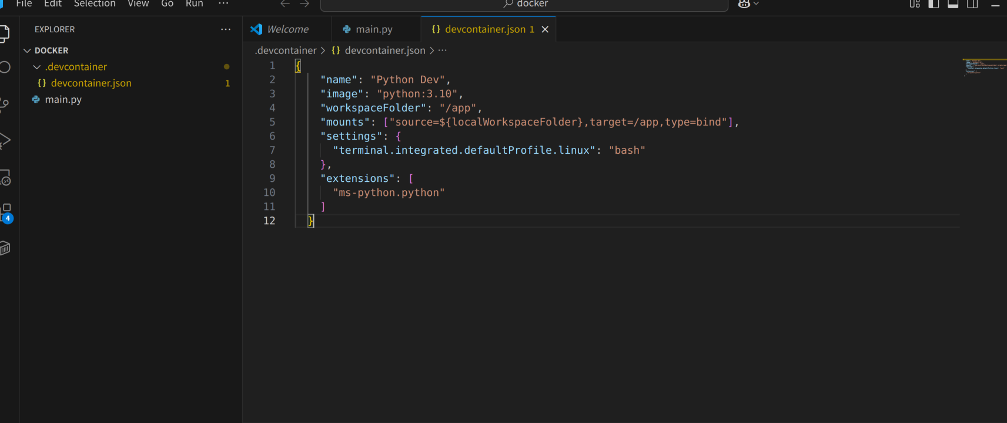Click "python:3.10" value in editor
Image resolution: width=1007 pixels, height=423 pixels.
417,94
